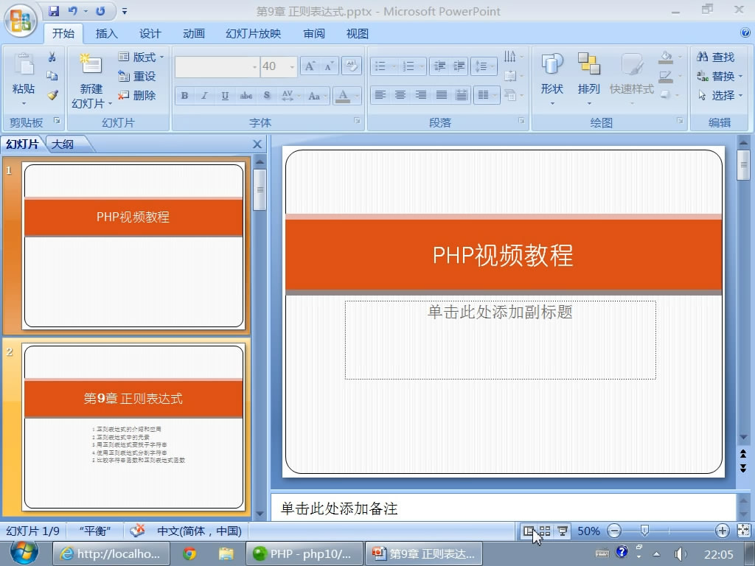Activate the Format Painter brush
This screenshot has height=566, width=755.
pyautogui.click(x=52, y=95)
